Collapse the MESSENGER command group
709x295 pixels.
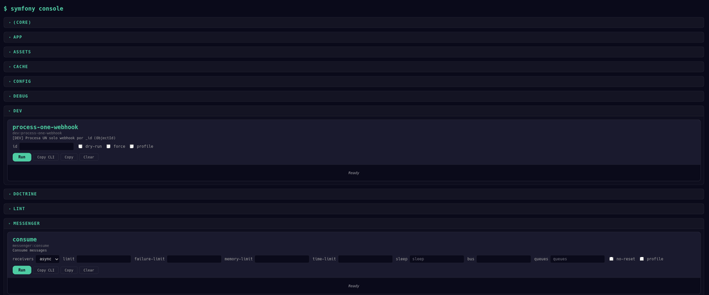tap(354, 223)
